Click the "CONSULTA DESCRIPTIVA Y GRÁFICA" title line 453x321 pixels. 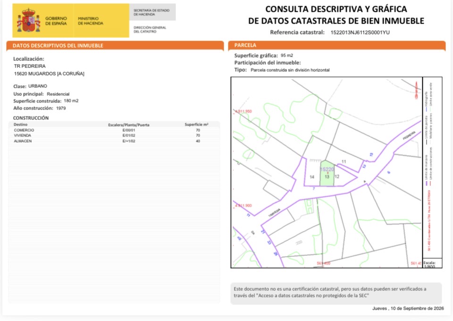[336, 9]
